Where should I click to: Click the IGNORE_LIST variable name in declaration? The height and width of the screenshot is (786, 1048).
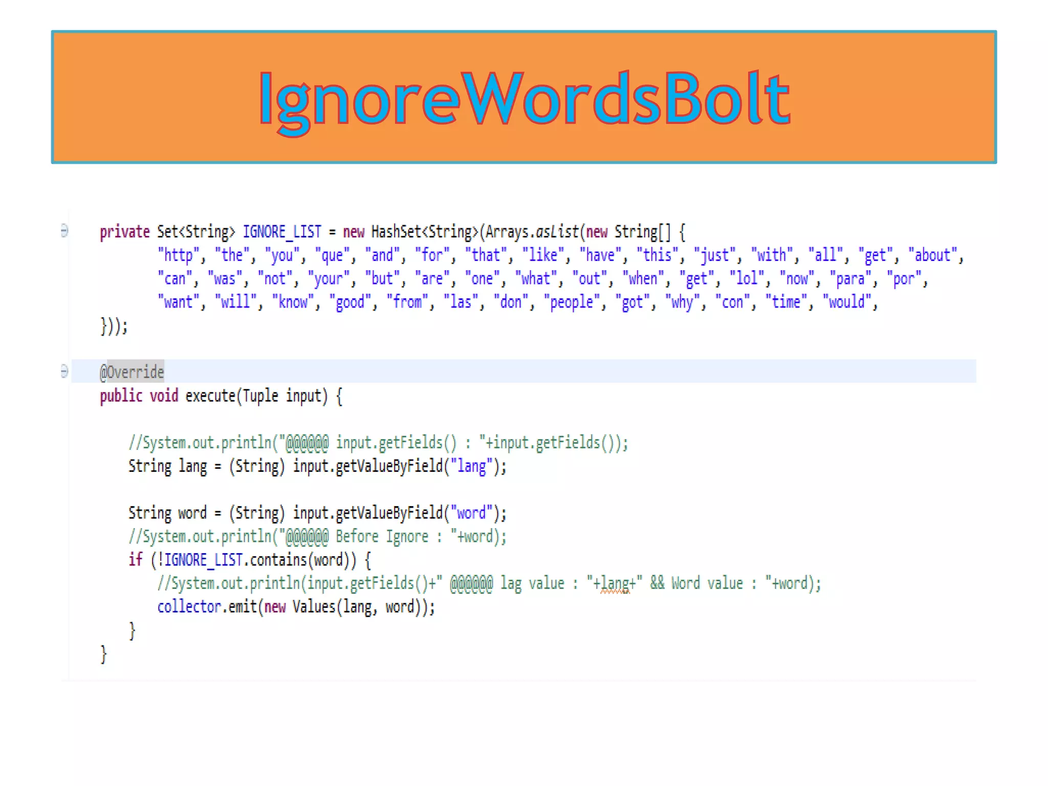[x=282, y=232]
